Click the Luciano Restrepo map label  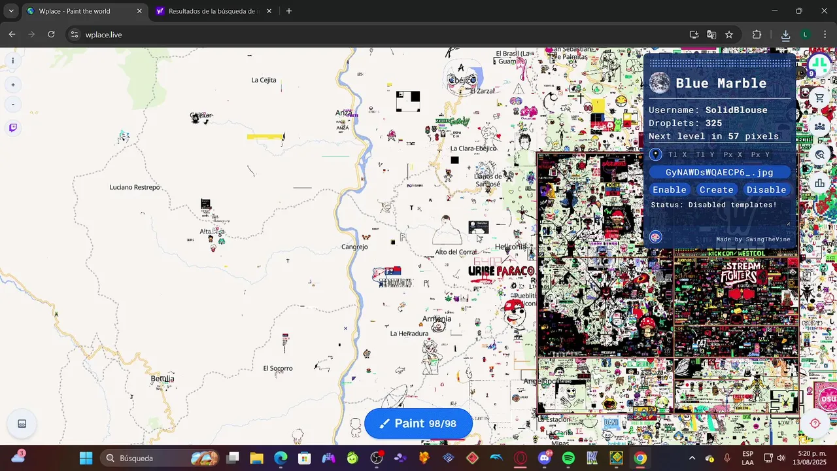tap(135, 187)
